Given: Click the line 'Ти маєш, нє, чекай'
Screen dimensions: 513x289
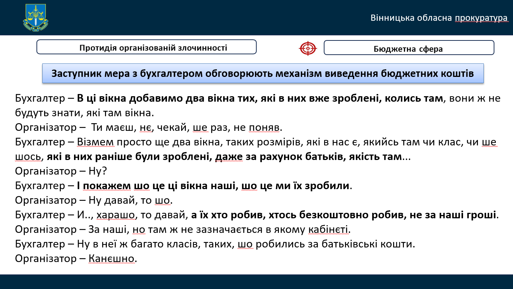Looking at the screenshot, I should [182, 128].
